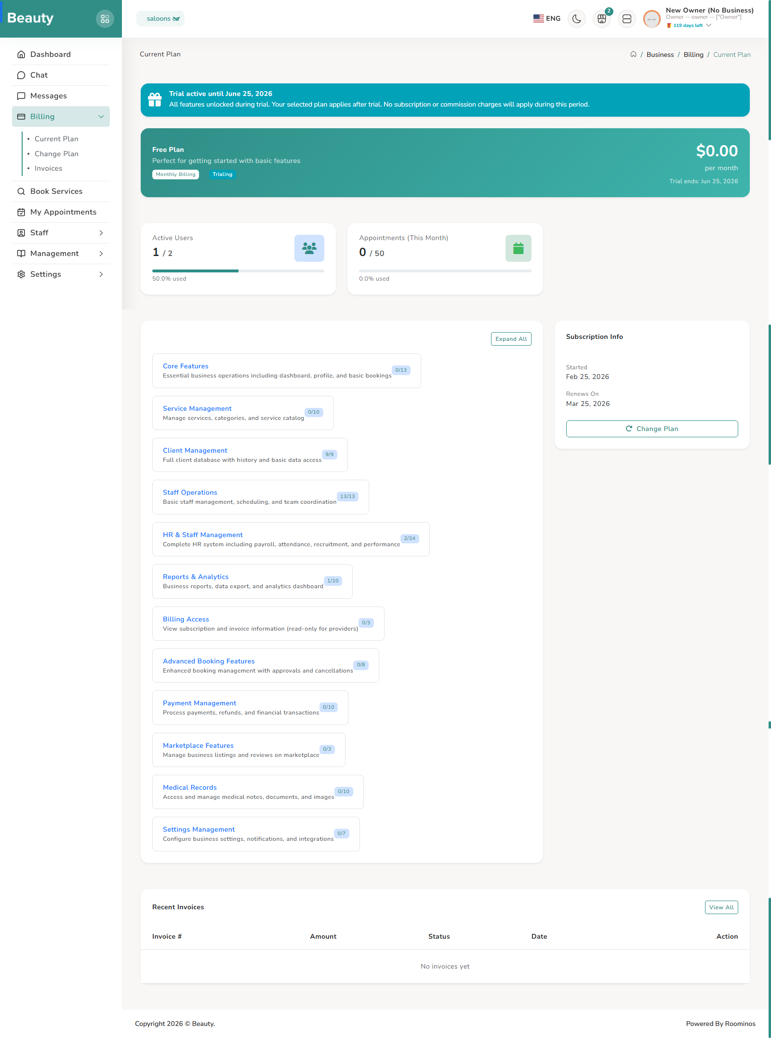Select Change Plan in the sidebar

point(56,153)
